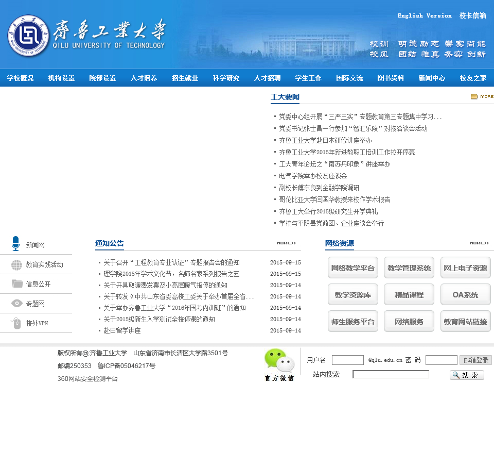Open news 齐鲁工业大学赴日本研修讲座举办
494x450 pixels.
325,140
